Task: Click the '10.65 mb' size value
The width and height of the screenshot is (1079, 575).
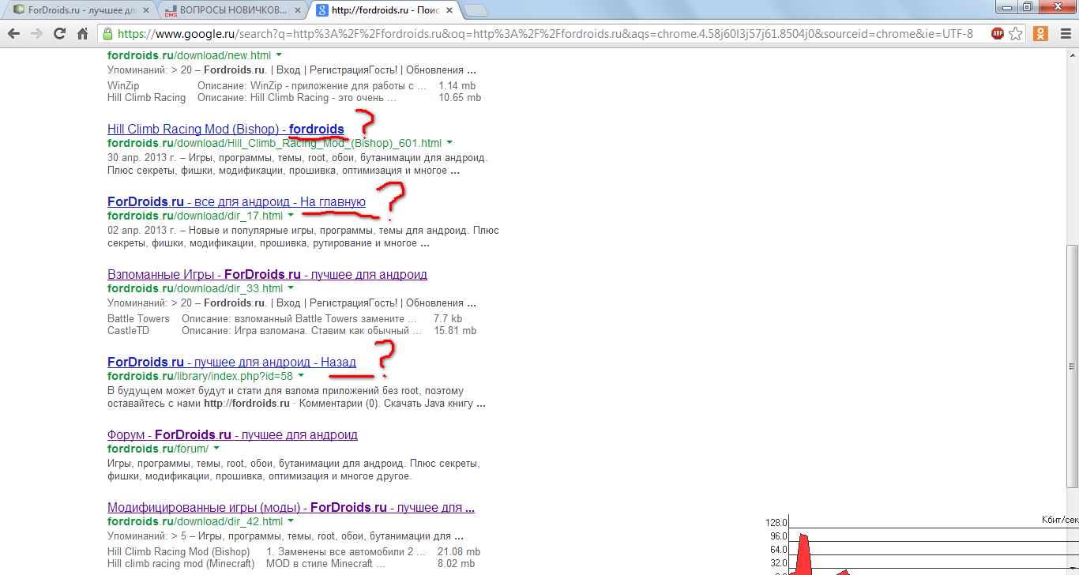Action: pyautogui.click(x=460, y=98)
